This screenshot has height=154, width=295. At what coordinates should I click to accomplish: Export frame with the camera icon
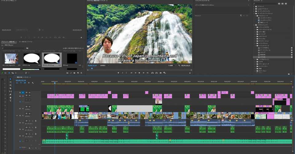[160, 73]
